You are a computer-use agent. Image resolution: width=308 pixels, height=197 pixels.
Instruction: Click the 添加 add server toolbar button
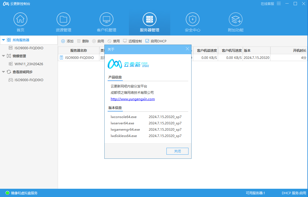tap(67, 41)
